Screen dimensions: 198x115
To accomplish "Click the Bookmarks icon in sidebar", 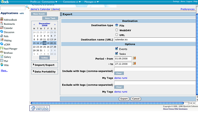I will click(2, 24).
